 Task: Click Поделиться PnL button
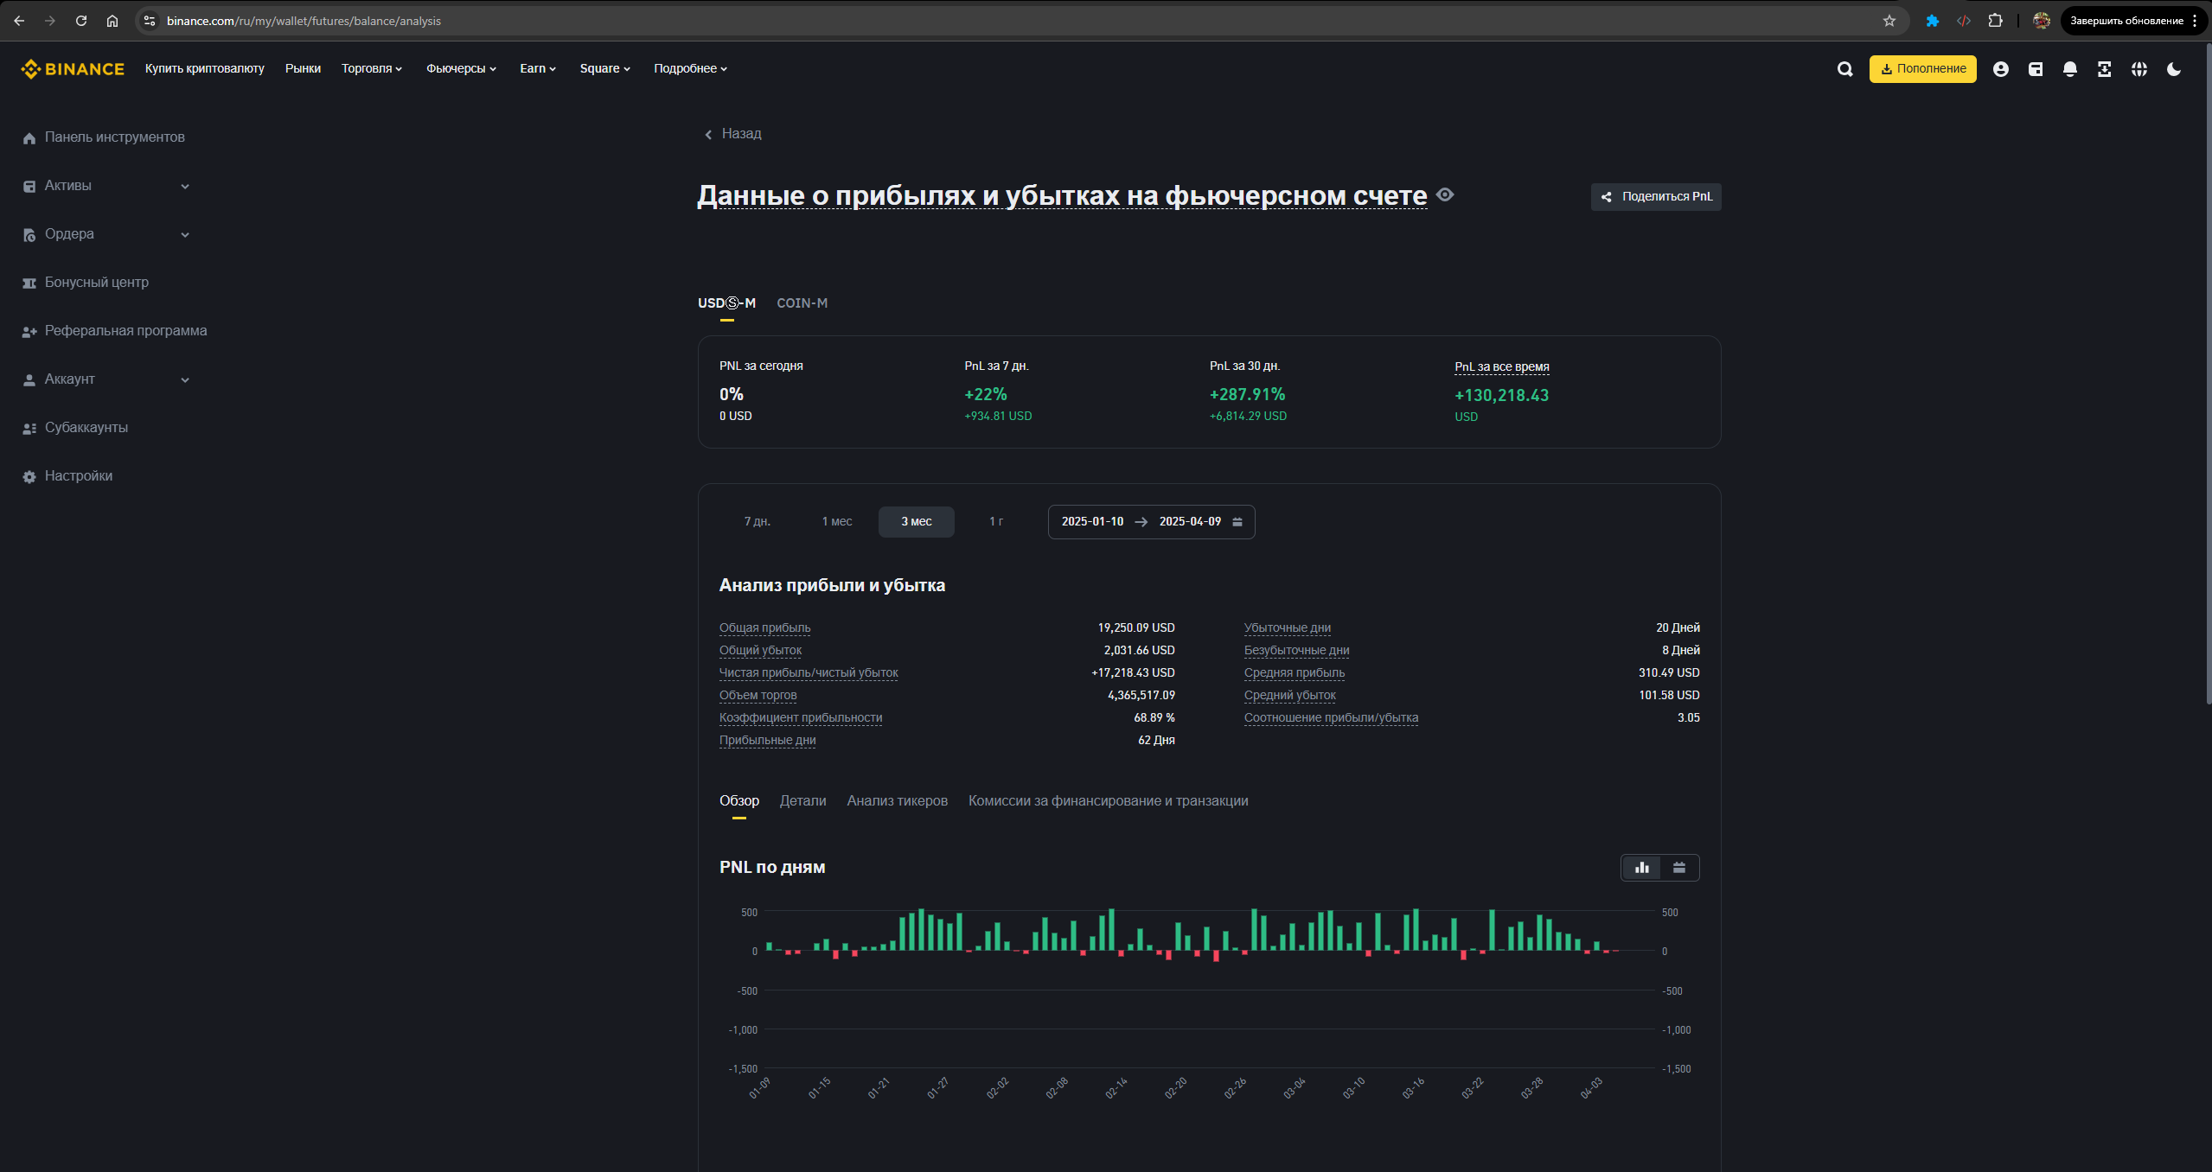tap(1655, 197)
